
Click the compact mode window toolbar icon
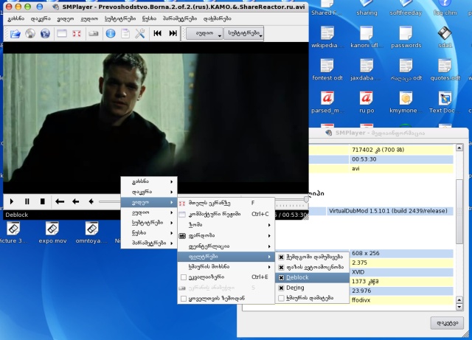[62, 33]
